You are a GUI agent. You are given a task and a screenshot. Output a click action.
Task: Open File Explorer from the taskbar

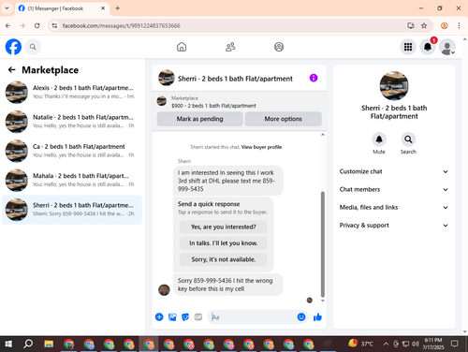tap(49, 344)
